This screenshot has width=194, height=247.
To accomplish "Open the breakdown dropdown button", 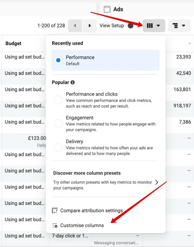I will (x=179, y=25).
